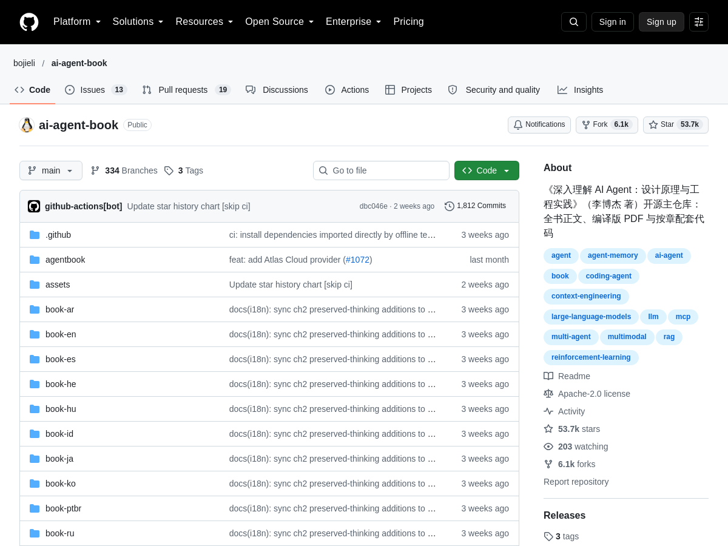Click the watching eye icon
The height and width of the screenshot is (546, 728).
coord(548,447)
